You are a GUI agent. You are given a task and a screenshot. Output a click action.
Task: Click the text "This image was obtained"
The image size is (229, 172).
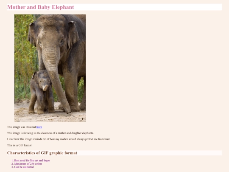(22, 127)
